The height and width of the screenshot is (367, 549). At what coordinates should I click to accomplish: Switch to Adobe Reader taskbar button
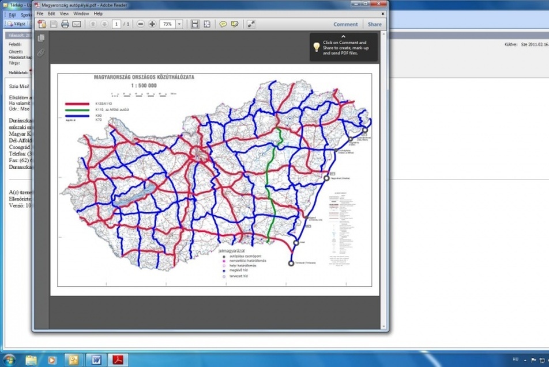[x=118, y=360]
